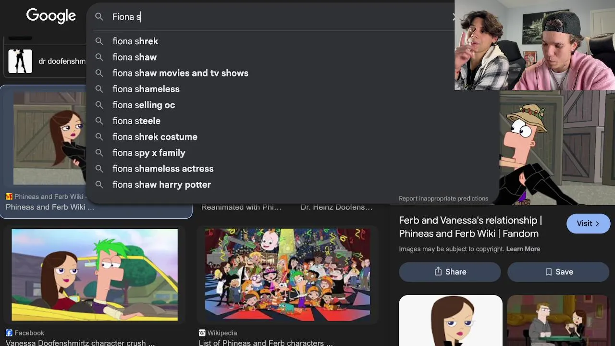Click the Facebook source icon

click(x=9, y=333)
